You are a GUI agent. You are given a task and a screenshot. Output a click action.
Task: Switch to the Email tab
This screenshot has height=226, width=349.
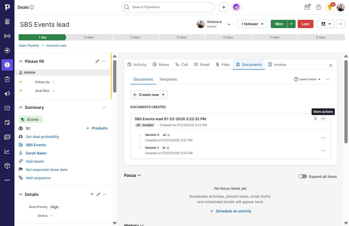pos(202,65)
